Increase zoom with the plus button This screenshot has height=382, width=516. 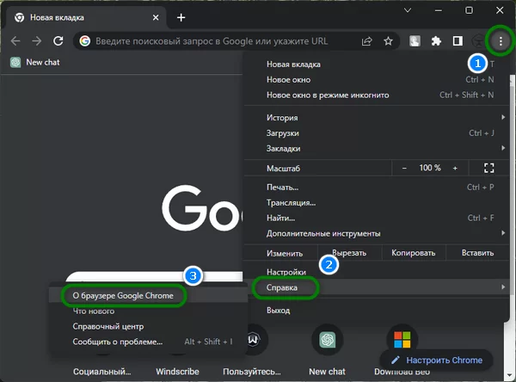tap(457, 168)
